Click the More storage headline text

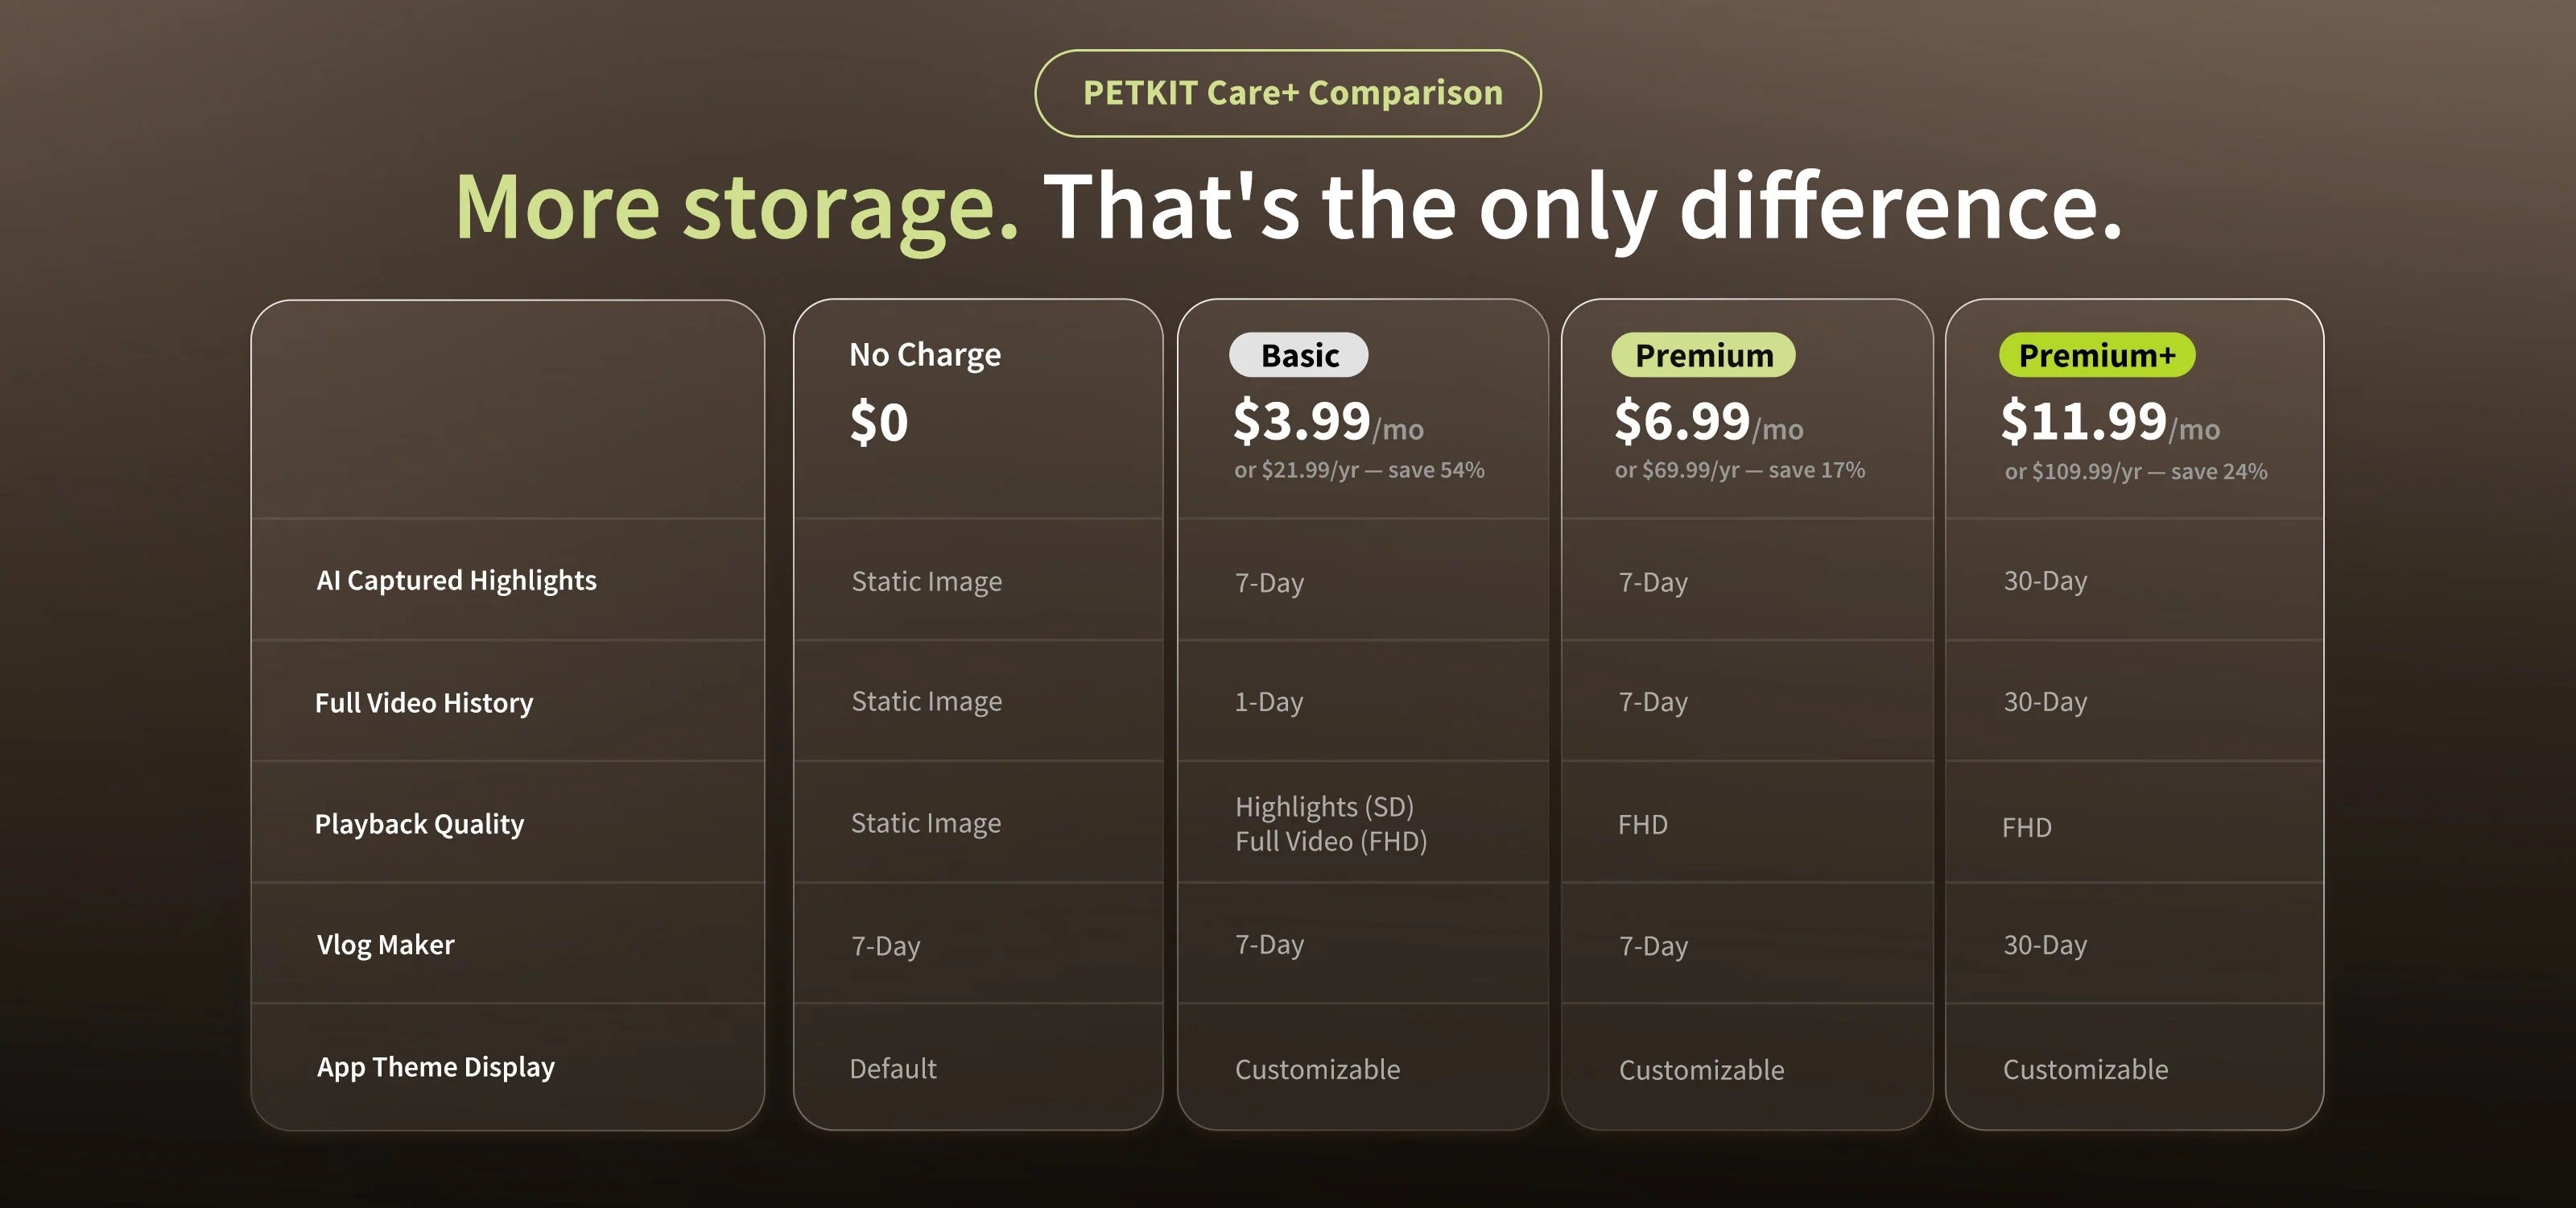click(x=737, y=207)
